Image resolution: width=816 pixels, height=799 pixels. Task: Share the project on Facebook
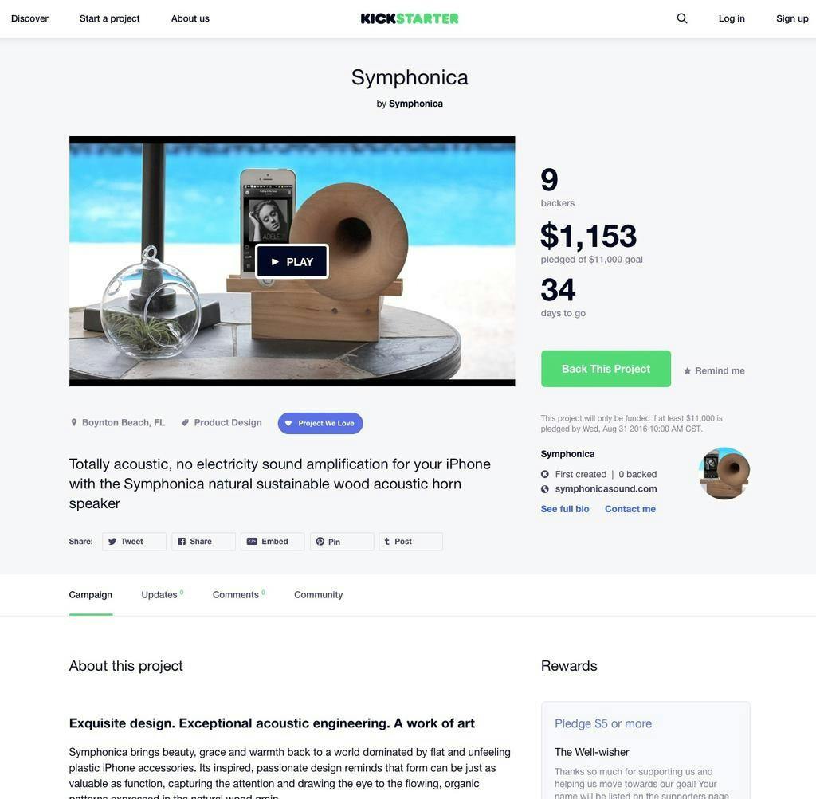tap(203, 542)
